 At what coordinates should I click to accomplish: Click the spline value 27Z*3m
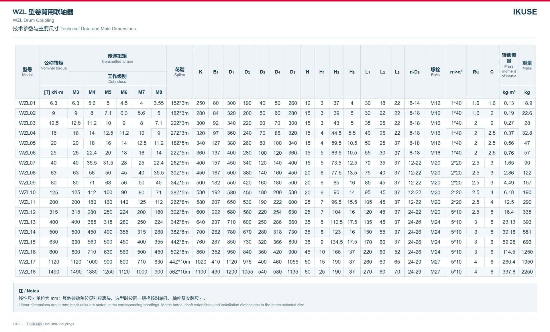pyautogui.click(x=180, y=133)
